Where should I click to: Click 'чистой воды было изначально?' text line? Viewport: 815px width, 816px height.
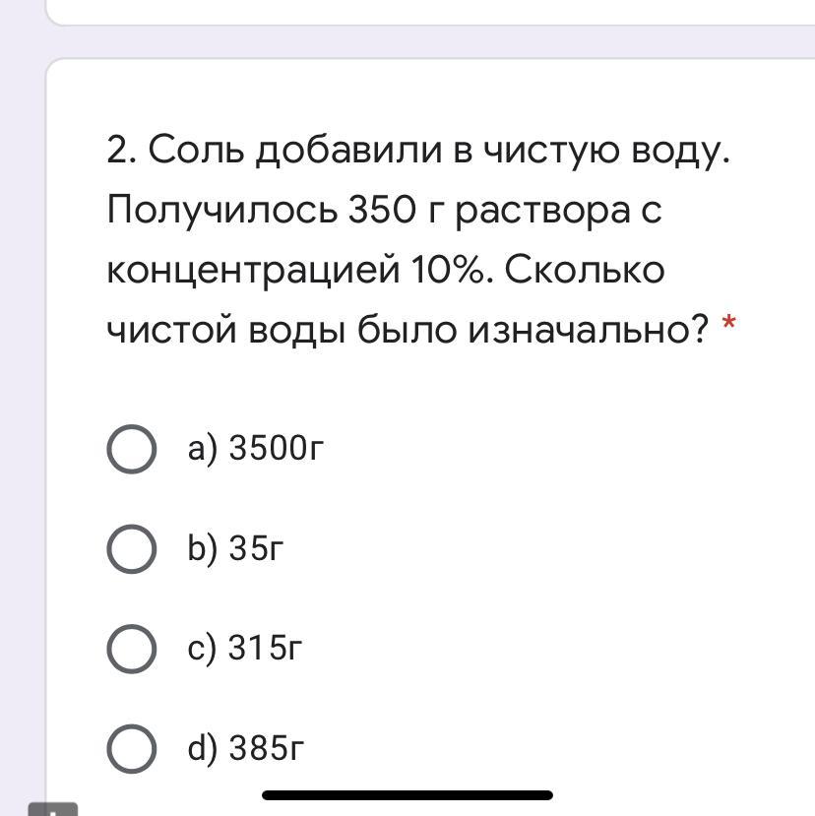[407, 330]
